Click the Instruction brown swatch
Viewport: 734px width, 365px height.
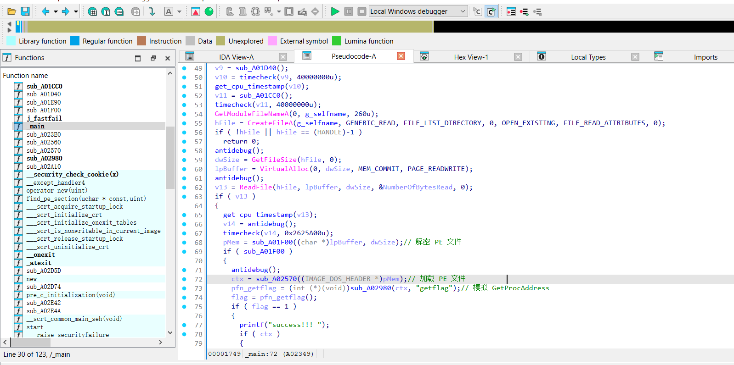141,41
